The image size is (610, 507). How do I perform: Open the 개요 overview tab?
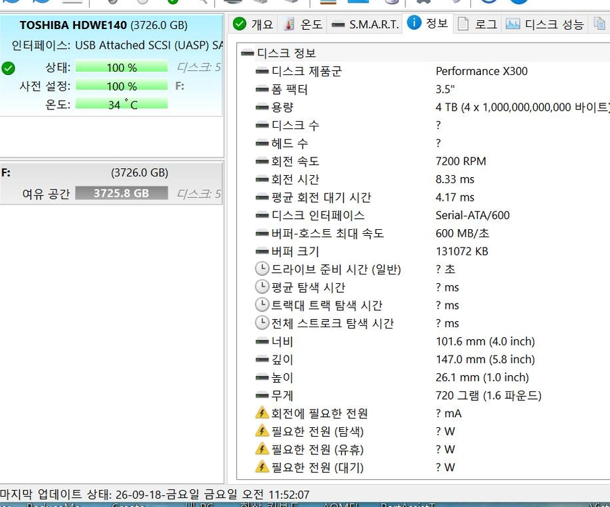[x=253, y=24]
